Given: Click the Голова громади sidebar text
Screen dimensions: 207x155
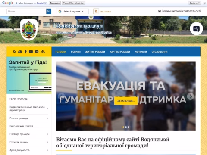Looking at the screenshot, I should [x=19, y=118].
